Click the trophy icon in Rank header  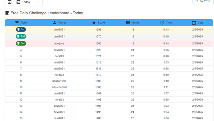coord(17,23)
